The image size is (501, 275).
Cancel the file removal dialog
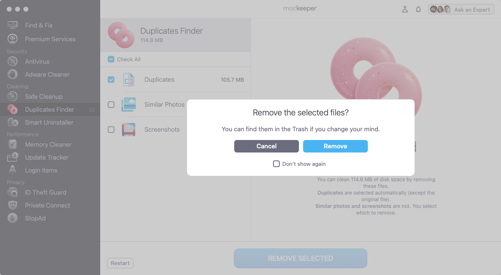tap(266, 146)
